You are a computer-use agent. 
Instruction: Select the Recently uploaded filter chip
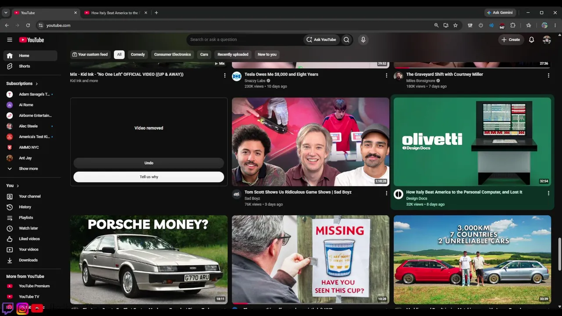233,54
